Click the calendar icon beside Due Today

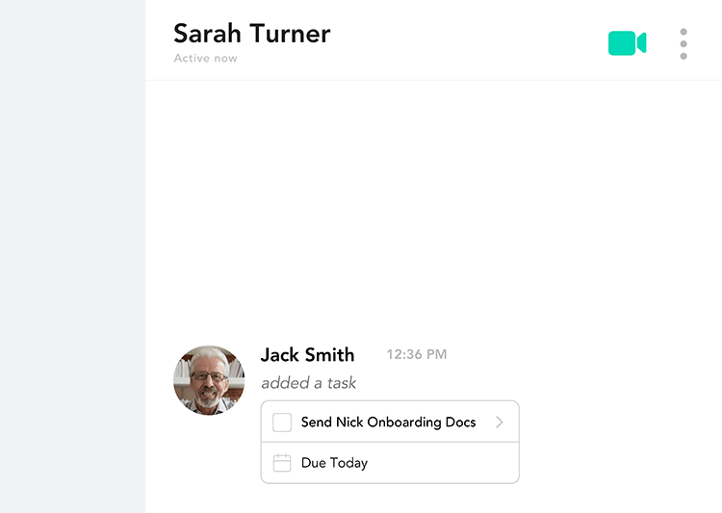(x=282, y=463)
